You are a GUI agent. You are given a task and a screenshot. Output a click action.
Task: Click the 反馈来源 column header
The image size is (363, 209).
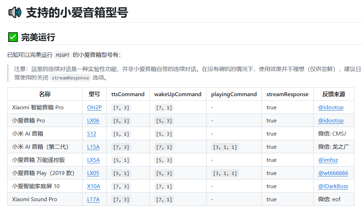coord(333,94)
